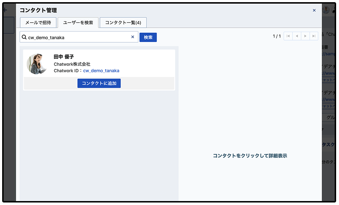Click 田中 優子's profile photo

tap(37, 64)
